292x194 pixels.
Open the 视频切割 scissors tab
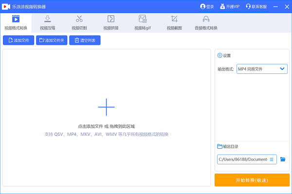[79, 23]
